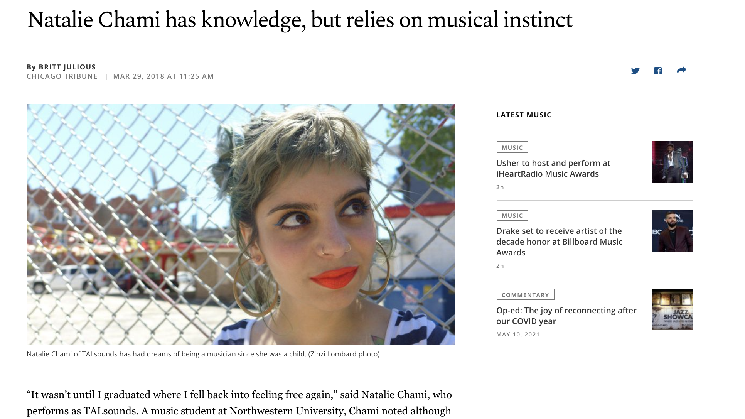Select the Music tag above Usher story
The image size is (745, 419).
pyautogui.click(x=512, y=147)
